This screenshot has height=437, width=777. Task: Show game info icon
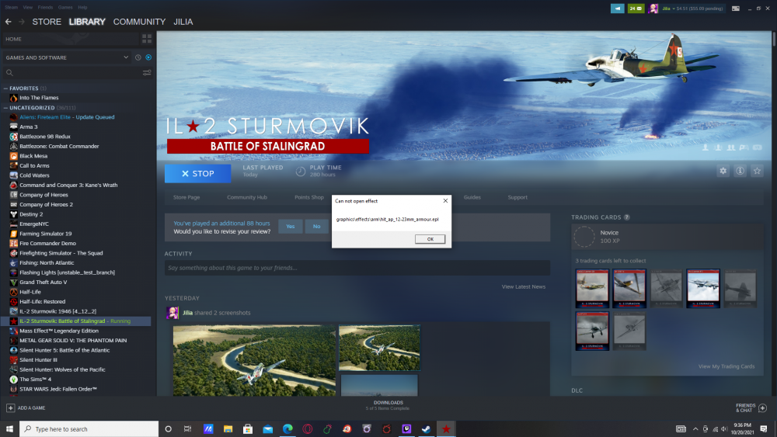740,171
